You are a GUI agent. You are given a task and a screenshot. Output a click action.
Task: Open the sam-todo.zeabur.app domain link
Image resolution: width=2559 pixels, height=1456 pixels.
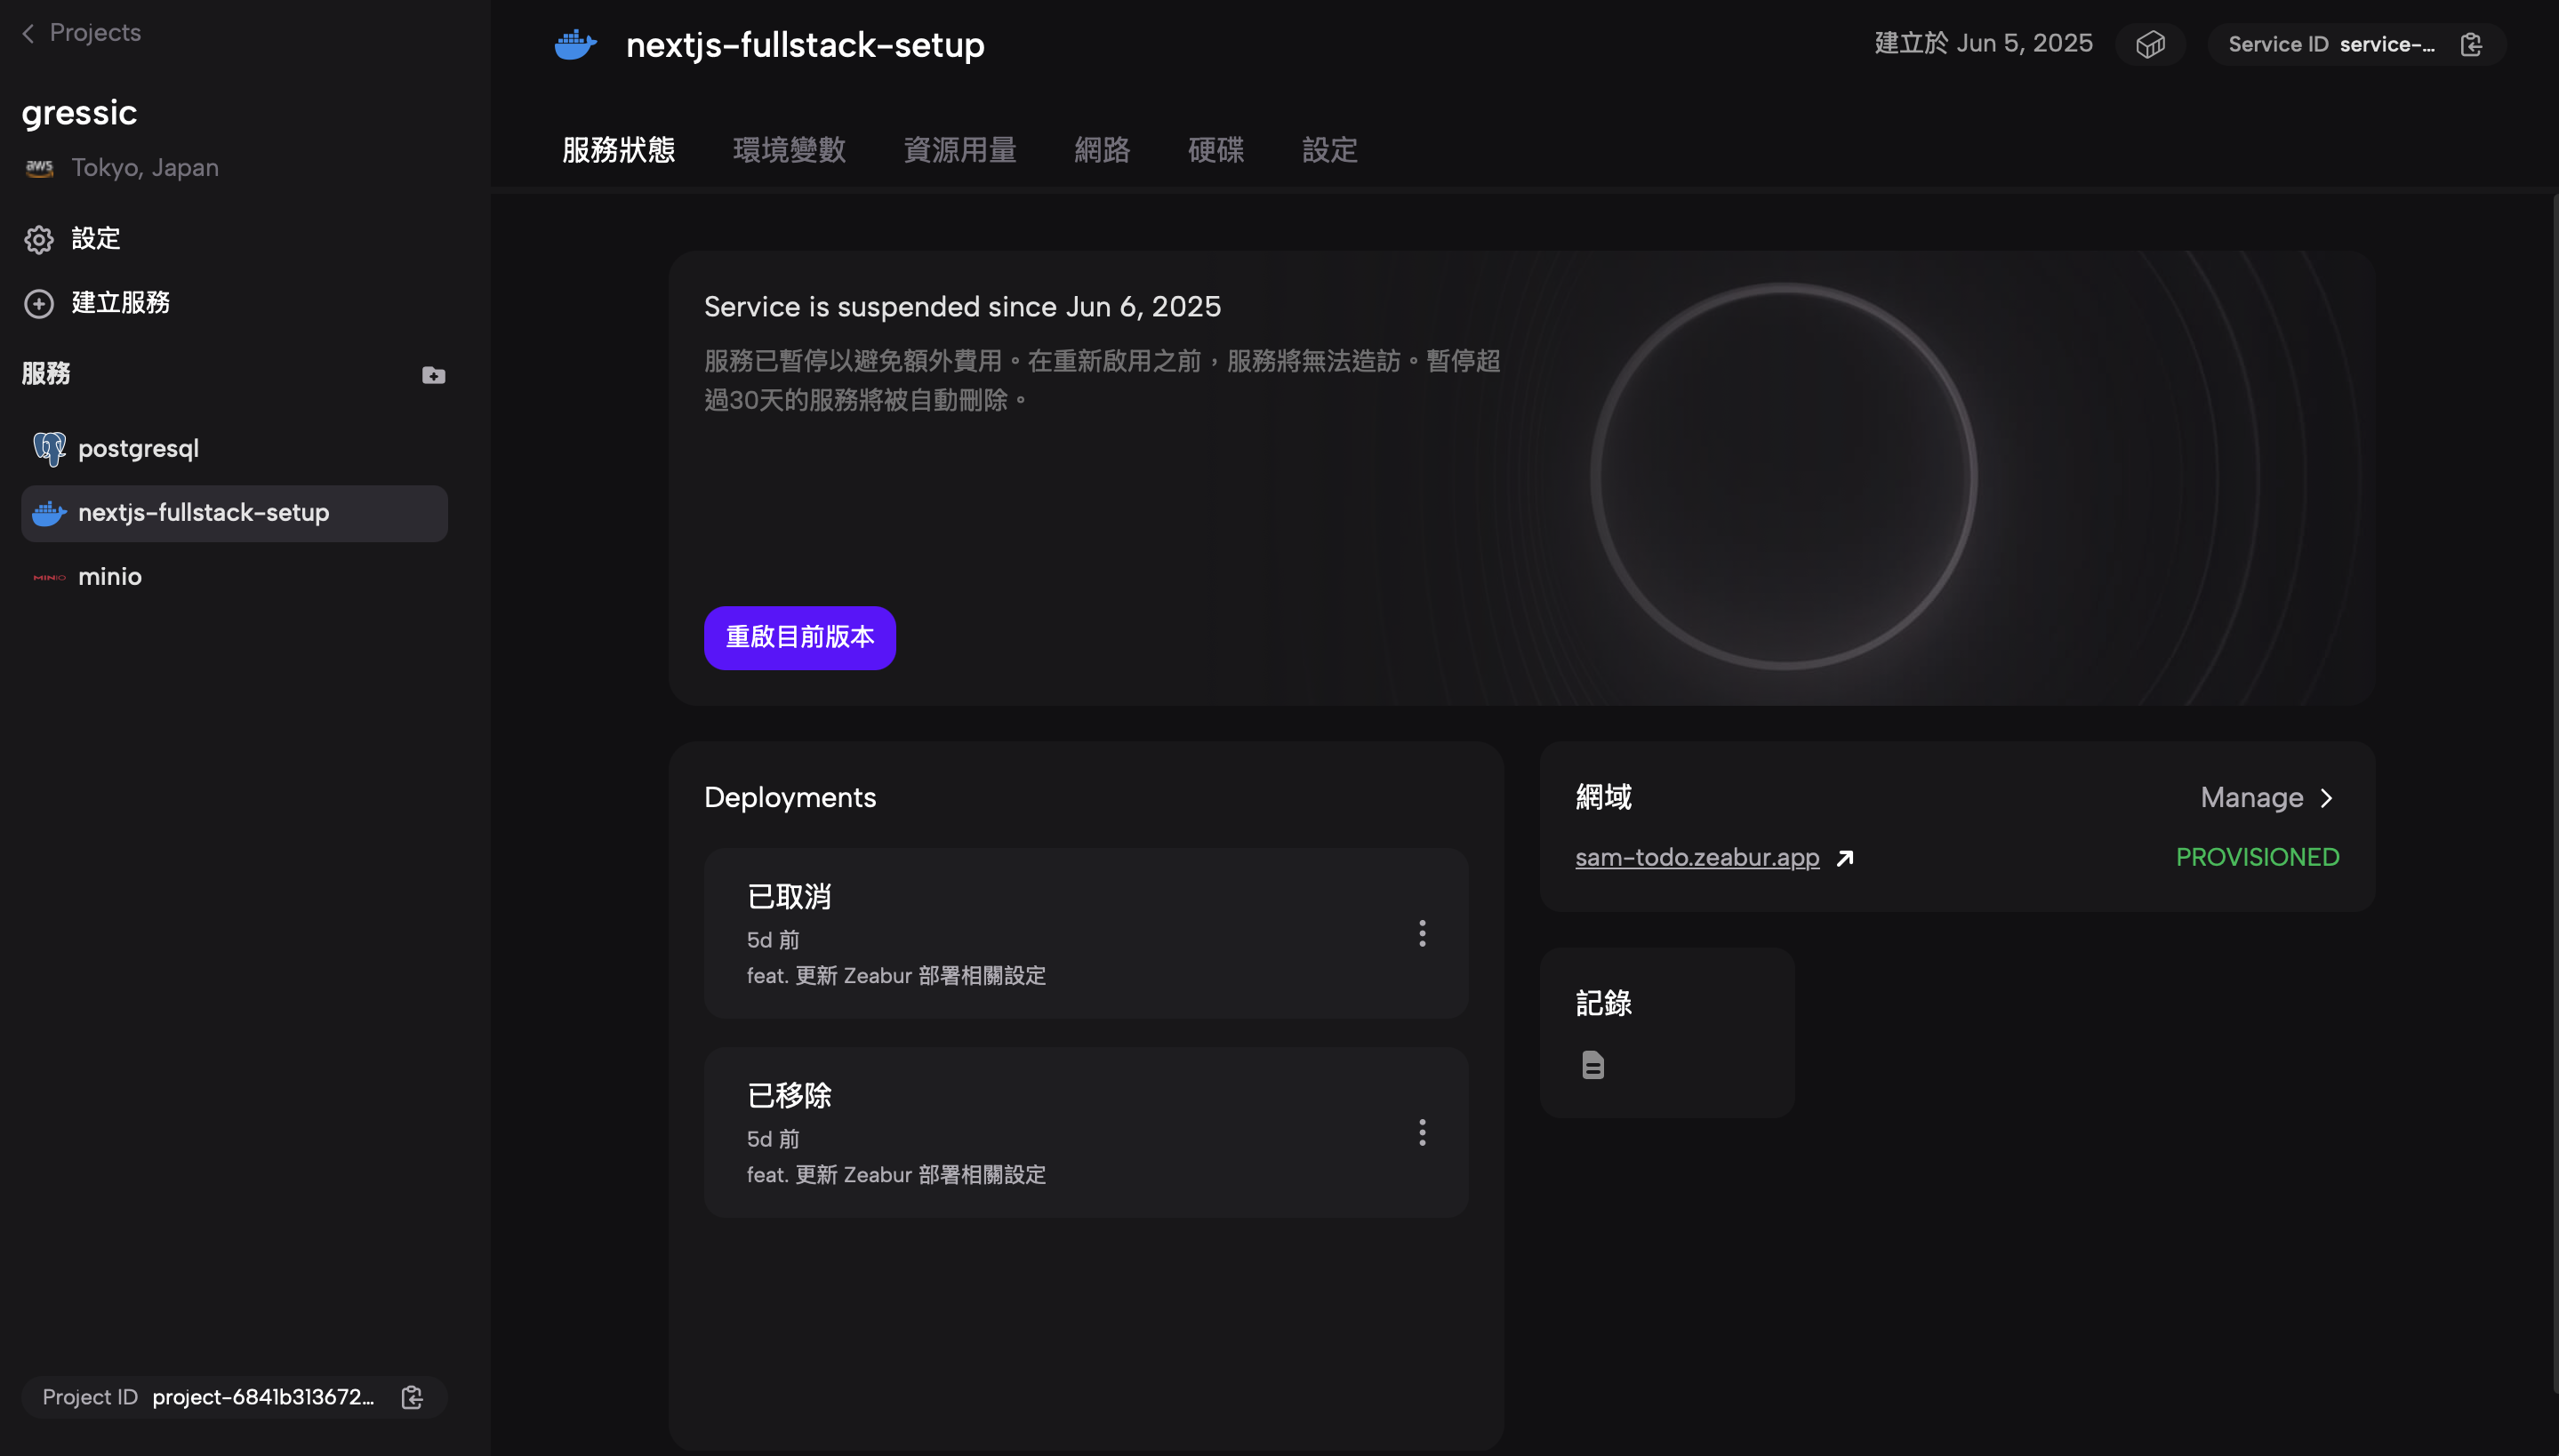tap(1696, 858)
